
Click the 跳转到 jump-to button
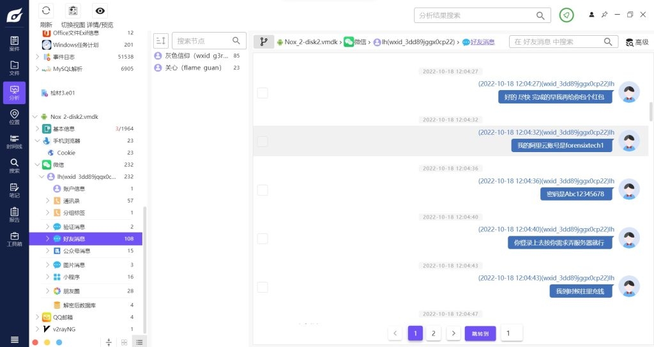click(x=480, y=333)
